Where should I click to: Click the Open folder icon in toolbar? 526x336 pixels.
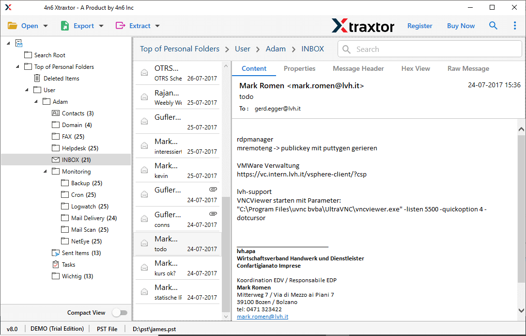pyautogui.click(x=12, y=25)
